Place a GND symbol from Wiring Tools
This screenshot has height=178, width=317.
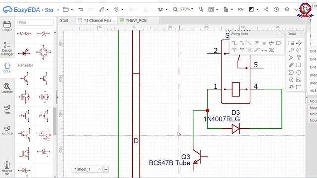(264, 43)
